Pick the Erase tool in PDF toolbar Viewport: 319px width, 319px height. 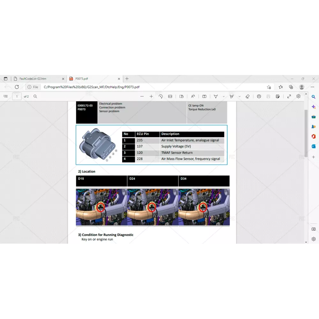tap(248, 96)
